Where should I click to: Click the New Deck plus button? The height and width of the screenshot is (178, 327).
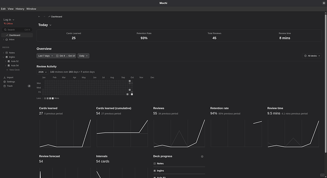[7, 70]
